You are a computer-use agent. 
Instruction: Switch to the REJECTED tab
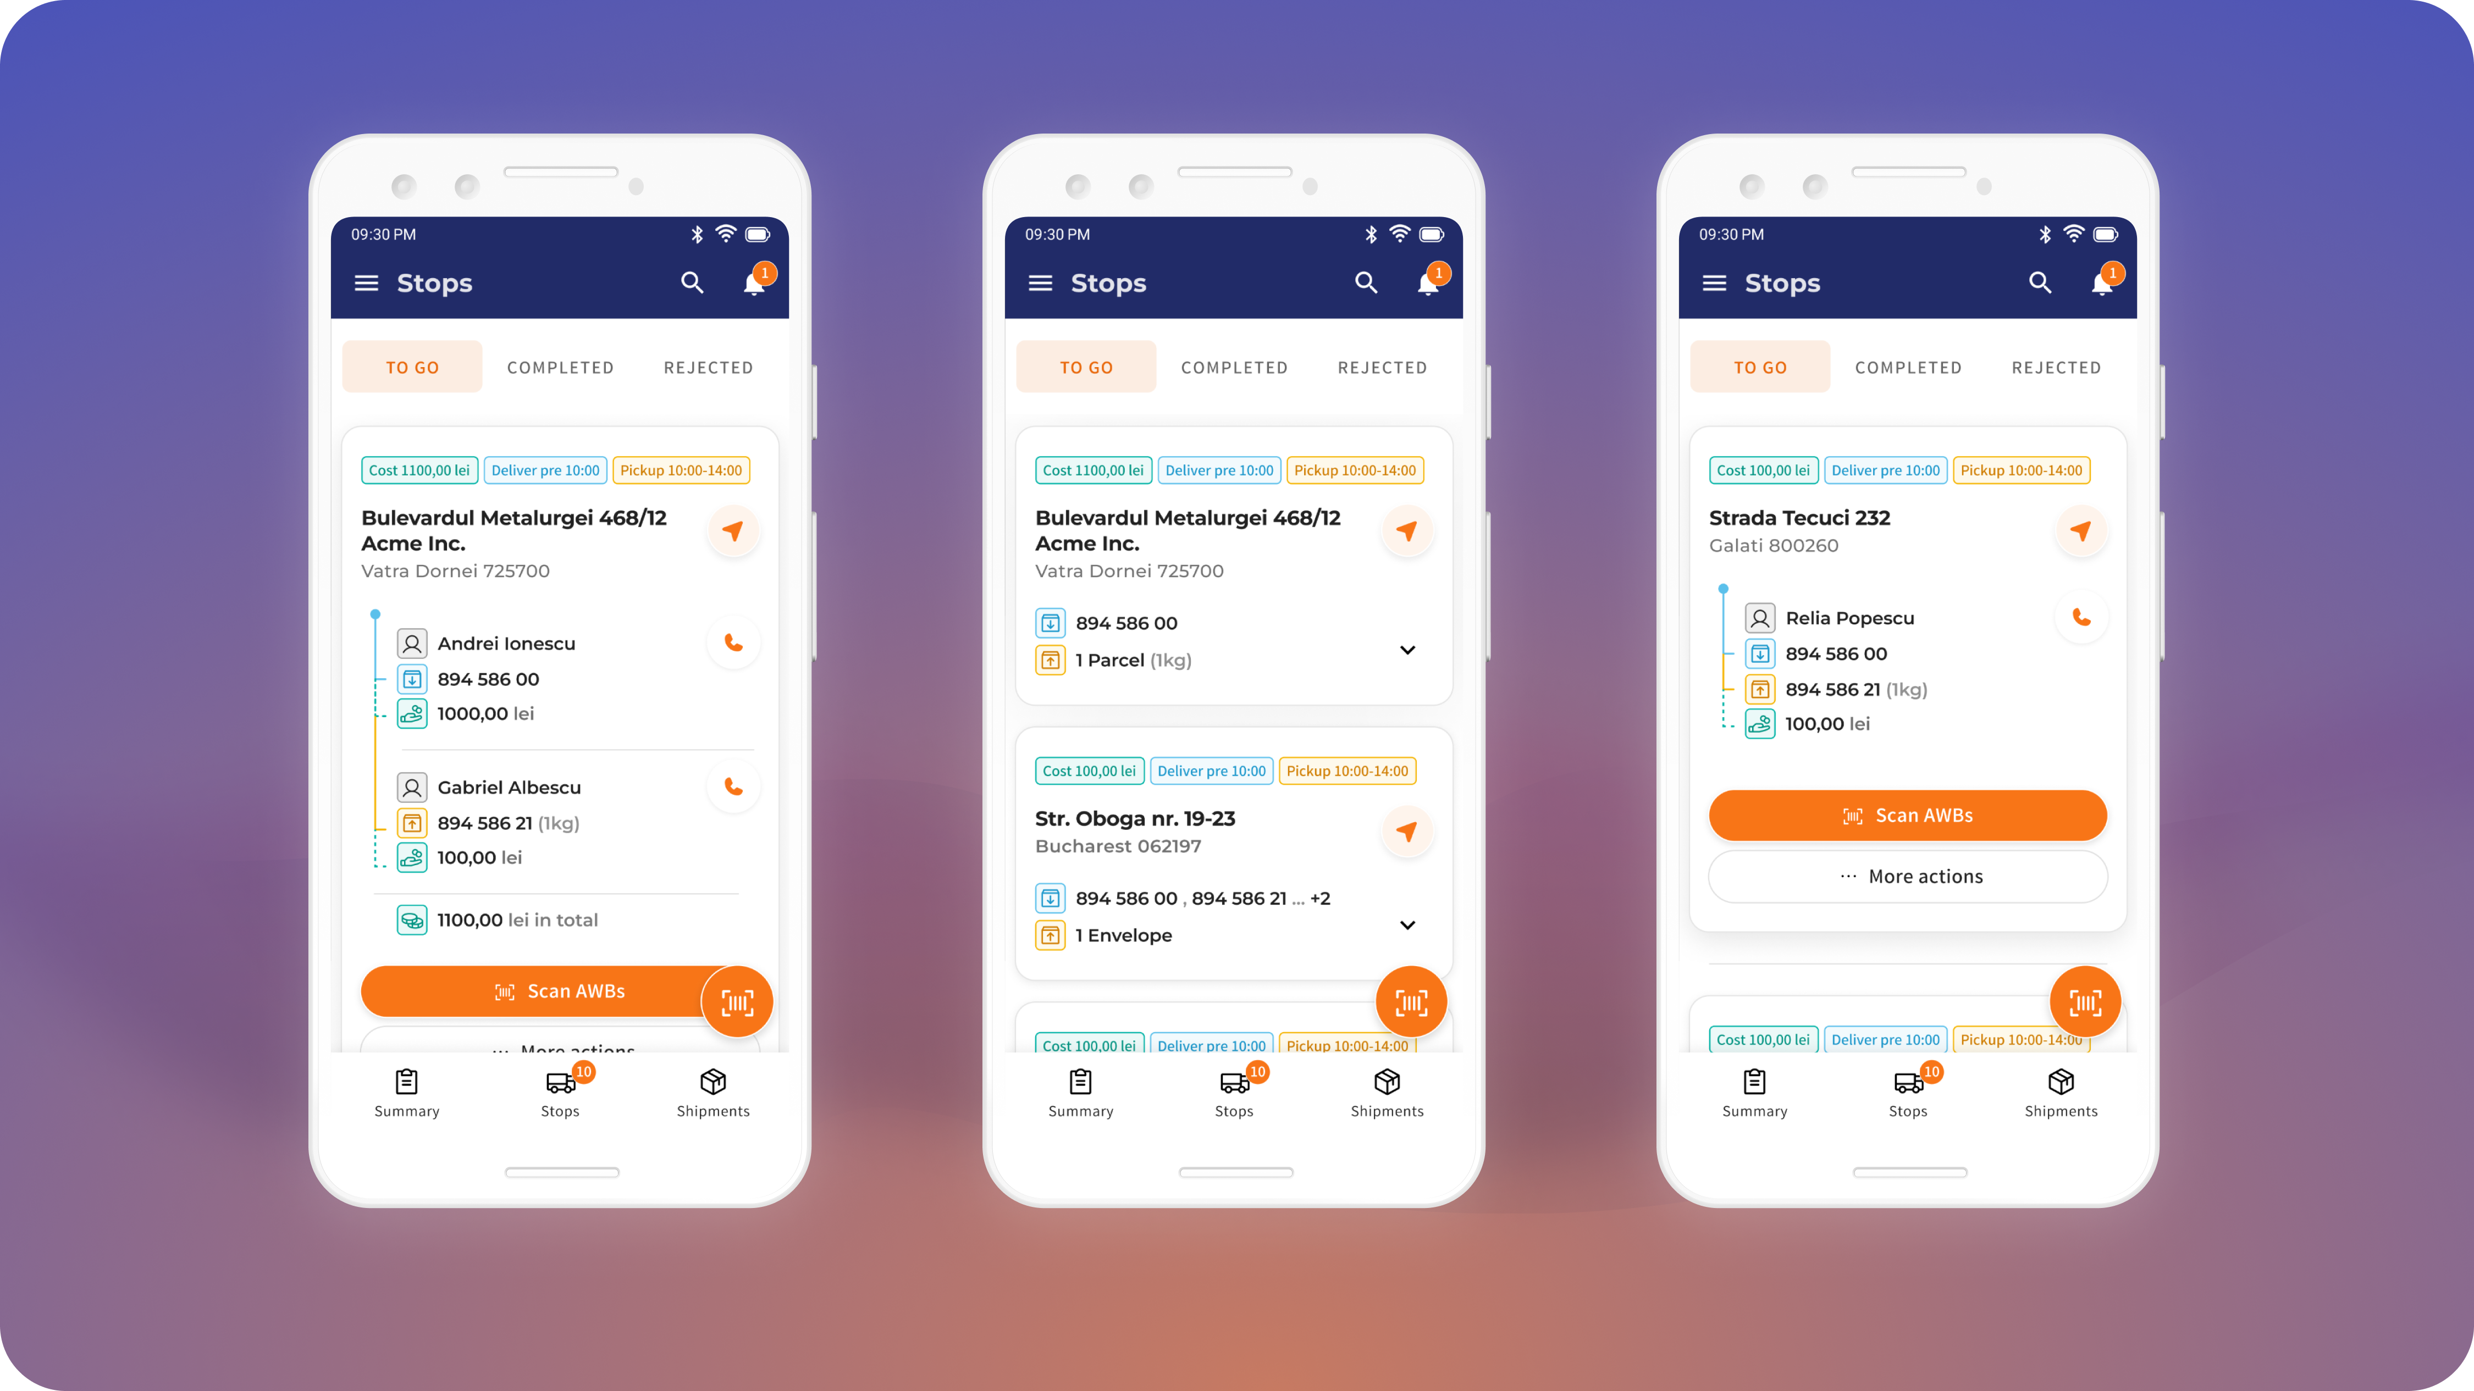click(x=707, y=367)
